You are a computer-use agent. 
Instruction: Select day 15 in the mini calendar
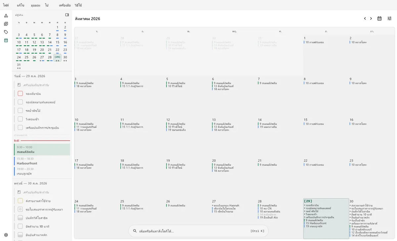[x=58, y=42]
